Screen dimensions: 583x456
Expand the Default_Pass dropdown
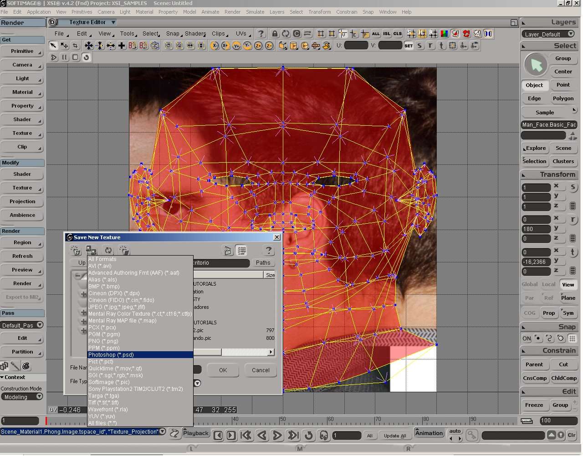click(x=40, y=325)
